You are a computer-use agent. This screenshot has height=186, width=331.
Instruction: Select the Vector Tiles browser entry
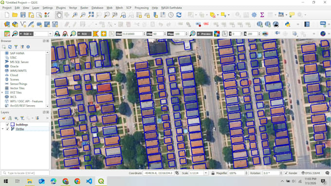[x=18, y=88]
